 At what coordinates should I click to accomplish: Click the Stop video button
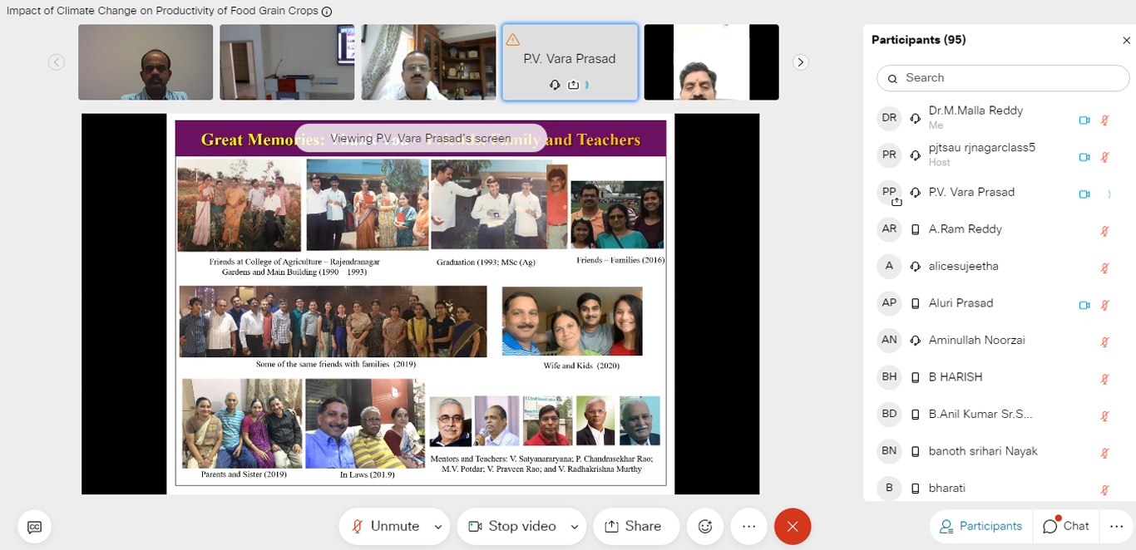click(511, 526)
